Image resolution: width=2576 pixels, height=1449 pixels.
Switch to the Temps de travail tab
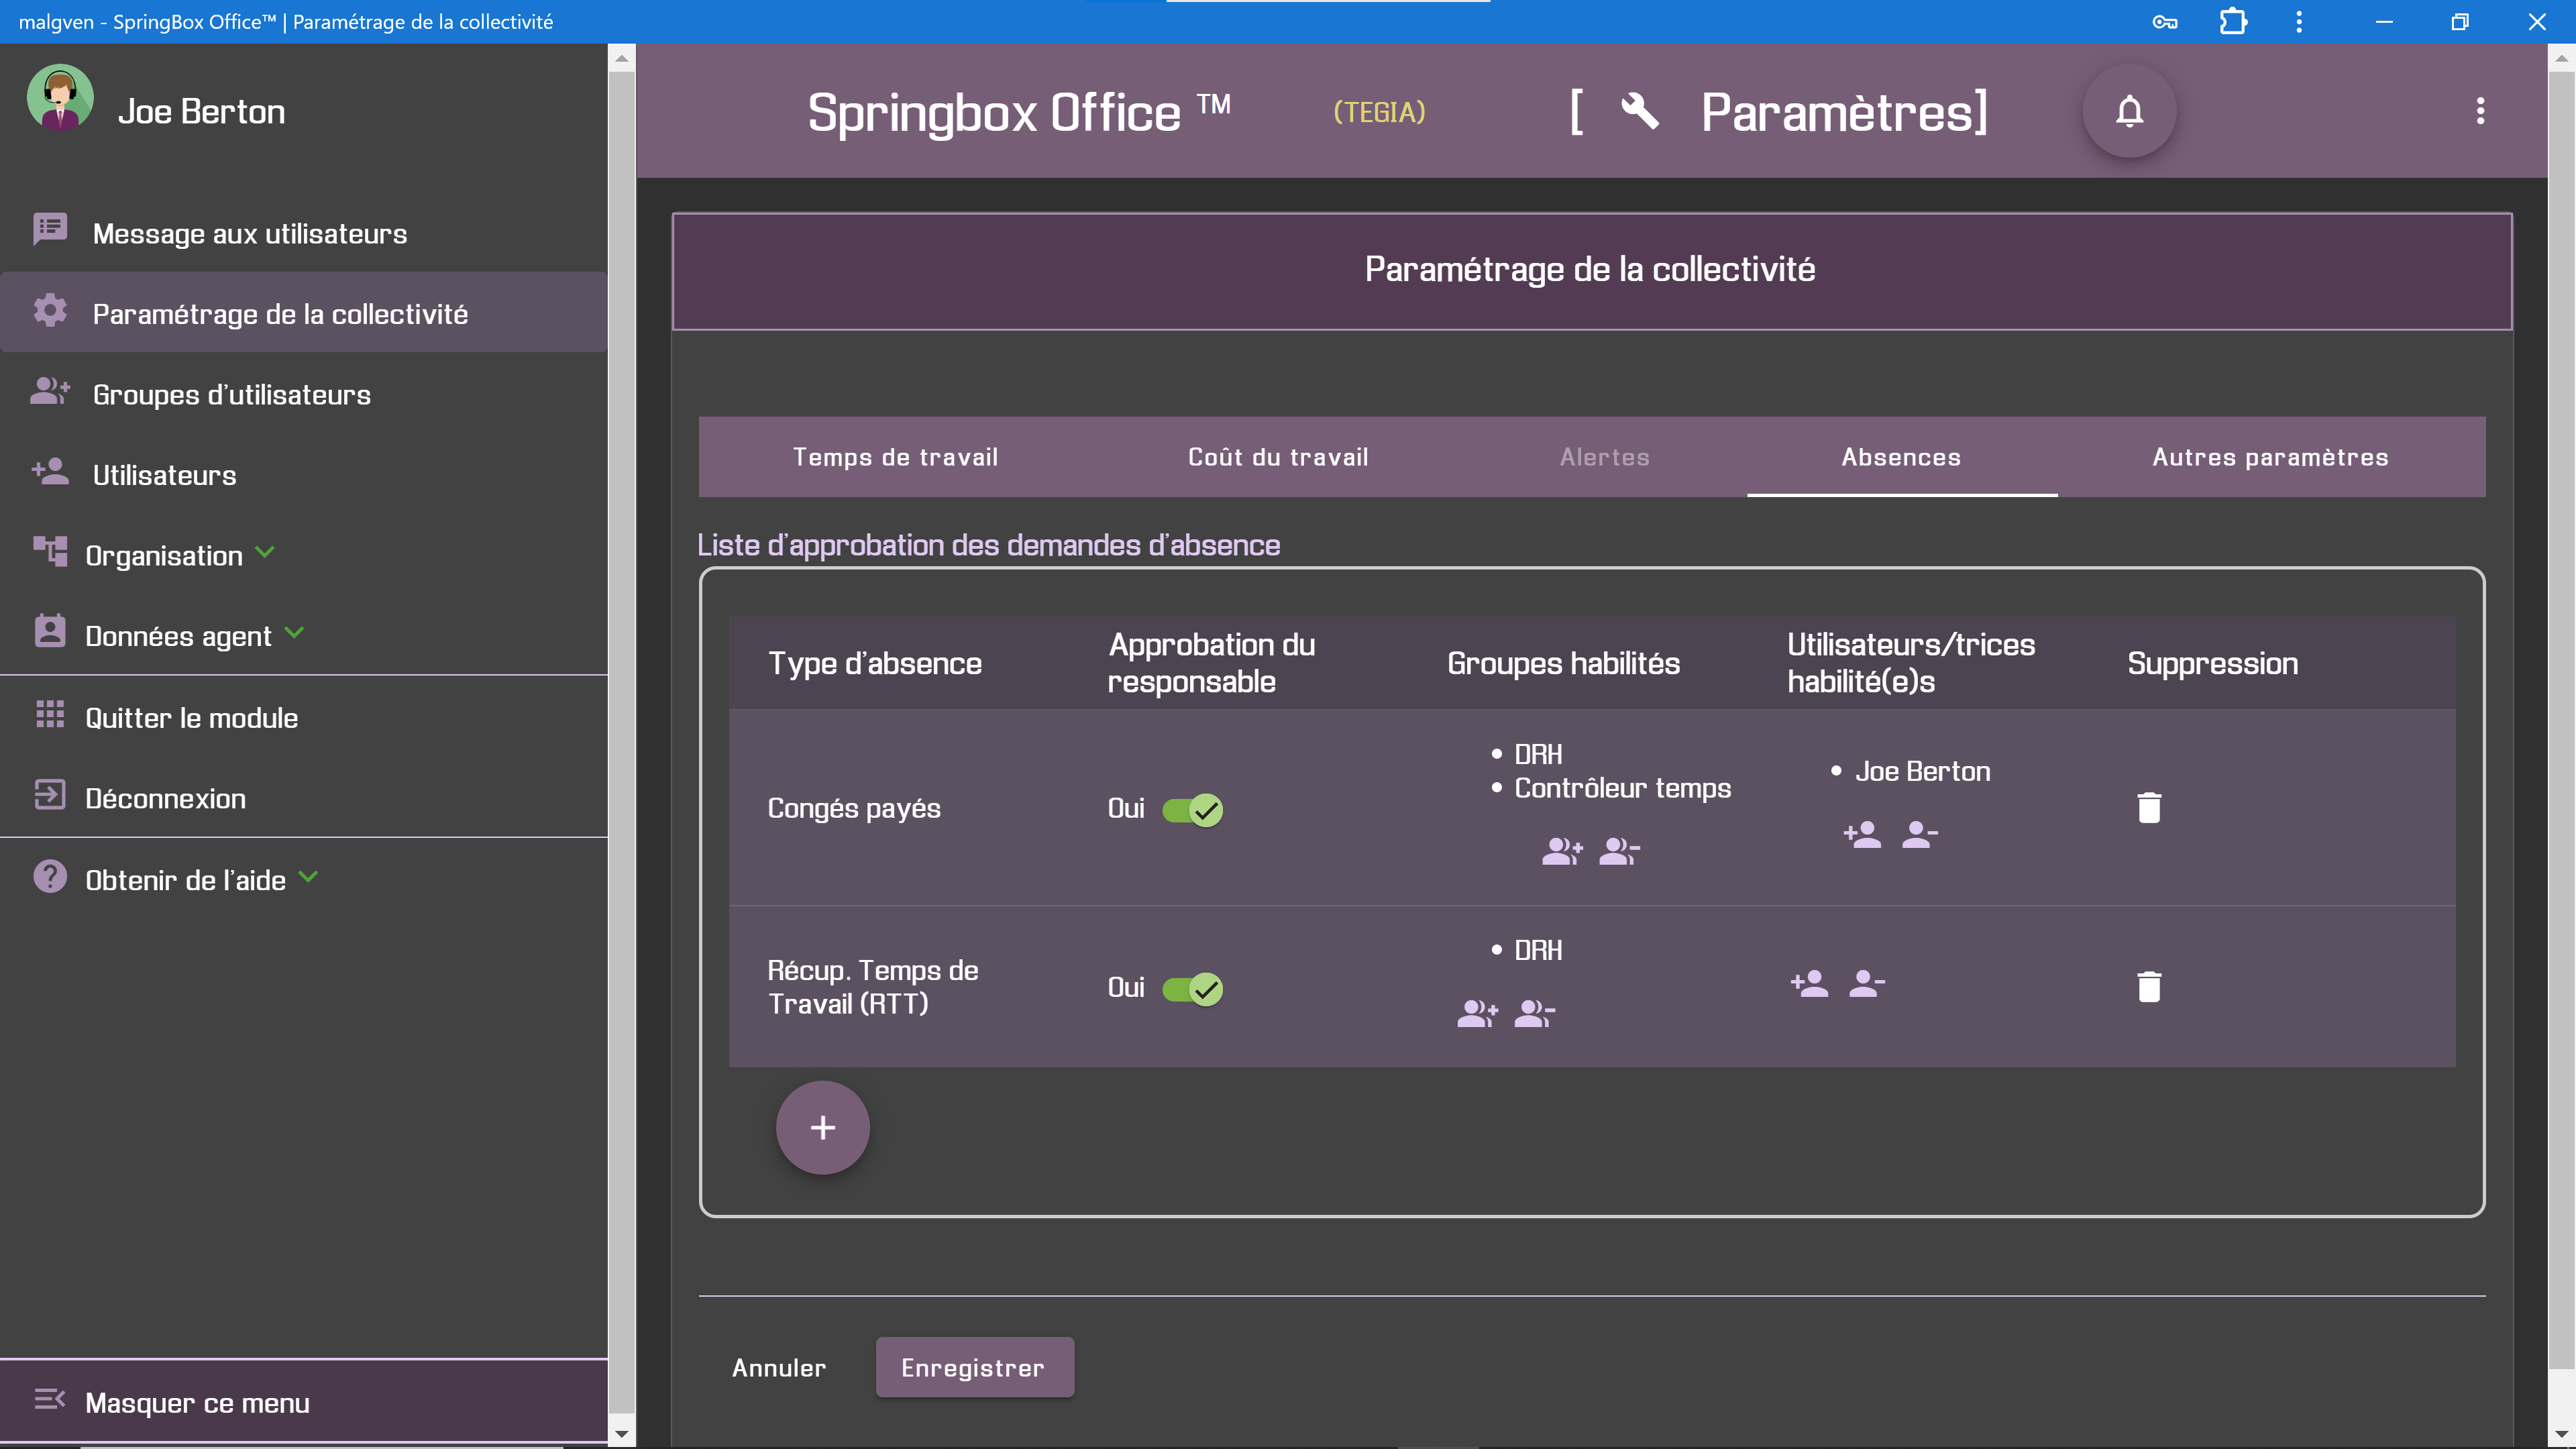895,457
